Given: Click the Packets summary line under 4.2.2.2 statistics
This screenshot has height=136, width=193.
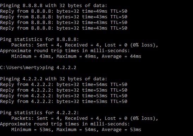Looking at the screenshot, I should [85, 118].
